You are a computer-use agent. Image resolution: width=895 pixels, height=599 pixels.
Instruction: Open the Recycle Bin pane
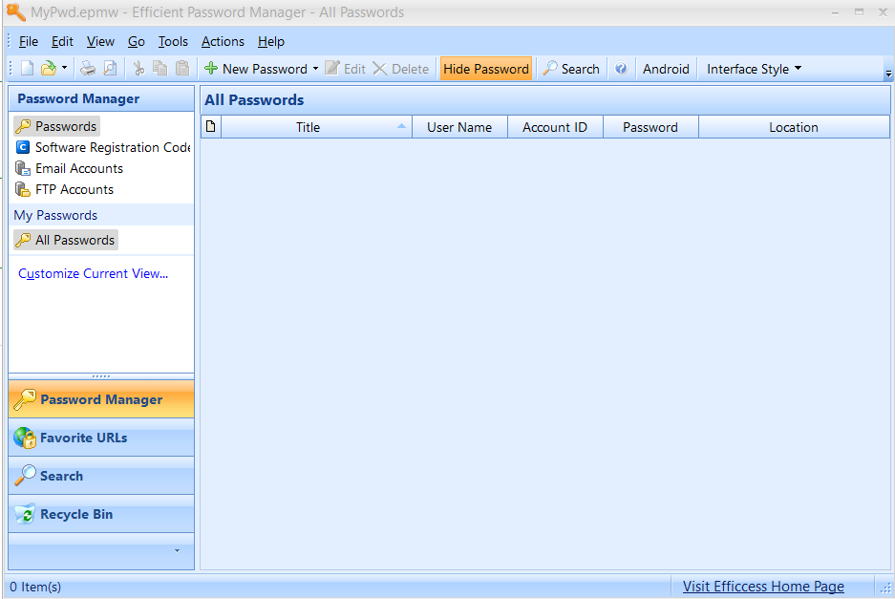(x=101, y=514)
